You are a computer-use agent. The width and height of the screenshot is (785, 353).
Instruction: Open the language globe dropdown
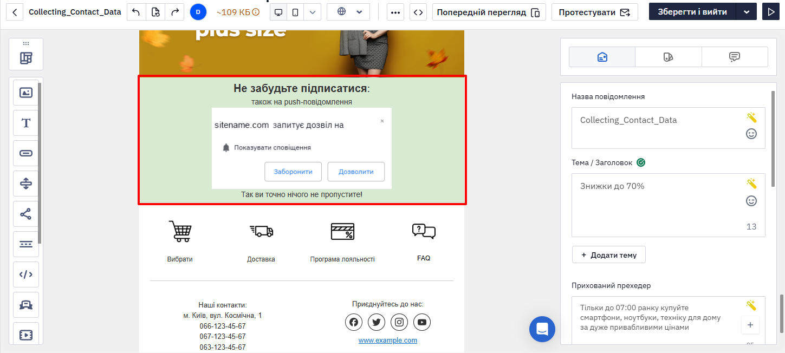pos(348,12)
